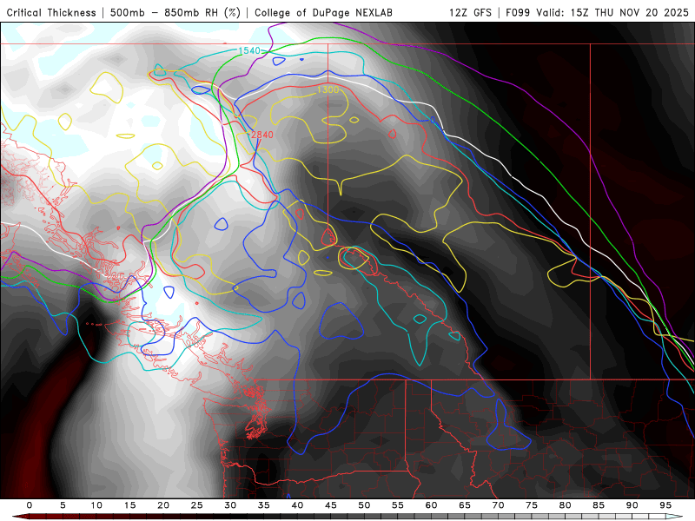
Task: Click the colorbar tick label "60"
Action: pyautogui.click(x=431, y=505)
